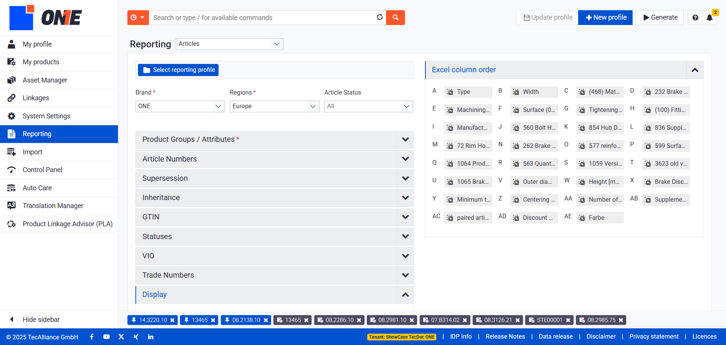The height and width of the screenshot is (345, 726).
Task: Open the Article Status dropdown
Action: 369,106
